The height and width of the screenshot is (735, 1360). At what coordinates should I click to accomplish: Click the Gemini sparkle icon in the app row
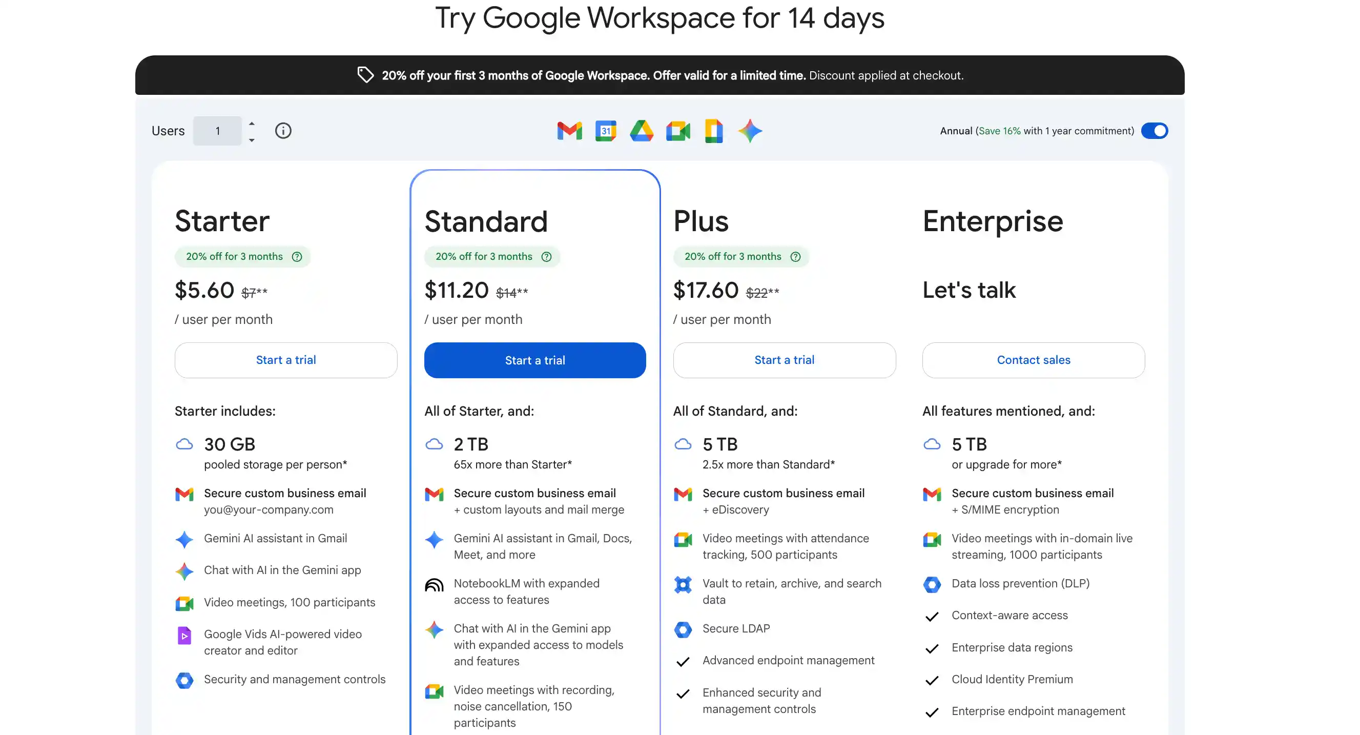[750, 131]
